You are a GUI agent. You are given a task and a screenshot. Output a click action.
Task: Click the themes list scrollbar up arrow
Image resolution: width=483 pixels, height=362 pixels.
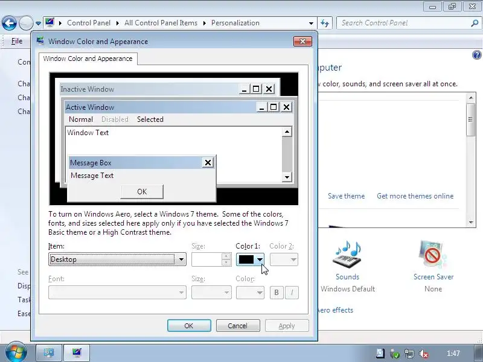471,98
